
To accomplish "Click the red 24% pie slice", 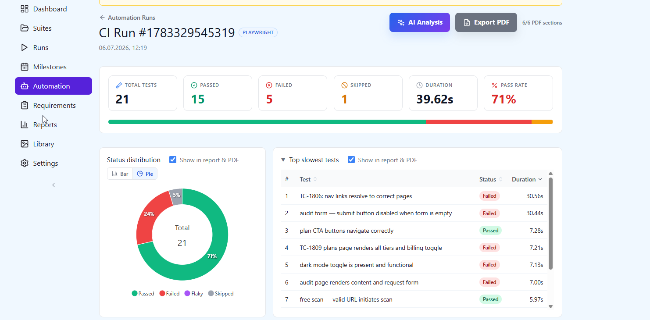I will [x=149, y=214].
